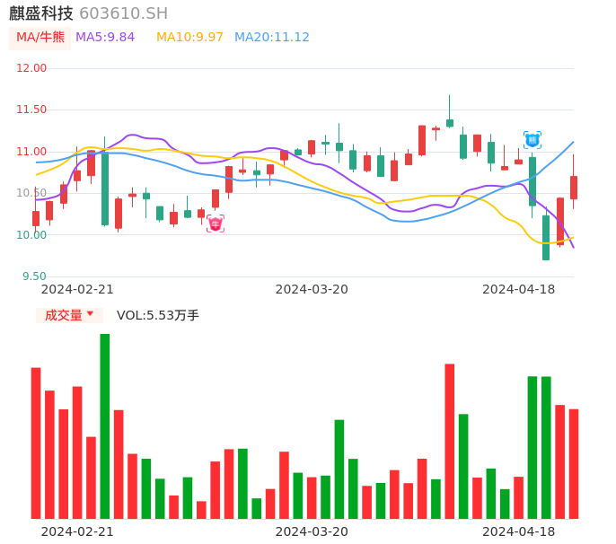The image size is (616, 544).
Task: Open the 成交量 indicator dropdown
Action: [x=69, y=315]
